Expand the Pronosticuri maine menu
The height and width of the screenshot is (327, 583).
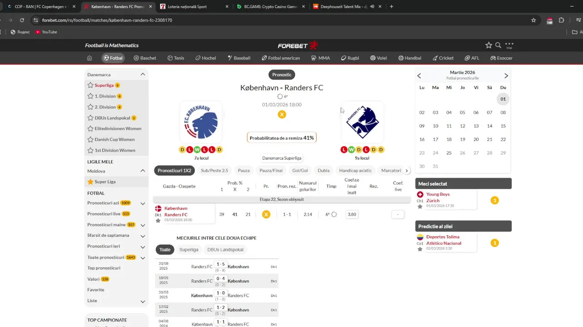tap(143, 225)
